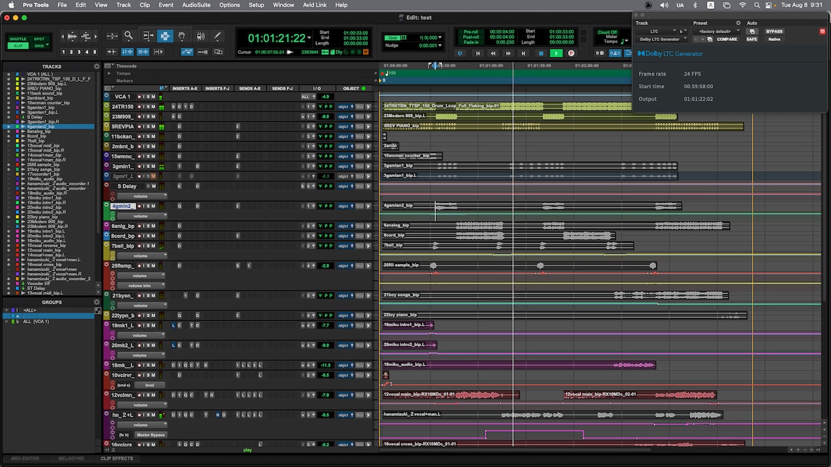
Task: Select the Scrubber speaker tool
Action: [200, 36]
